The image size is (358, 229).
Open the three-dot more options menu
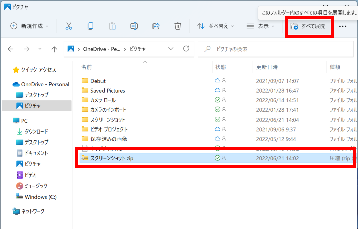tap(343, 26)
